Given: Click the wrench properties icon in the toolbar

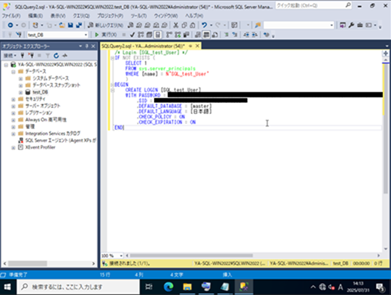Looking at the screenshot, I should [351, 25].
